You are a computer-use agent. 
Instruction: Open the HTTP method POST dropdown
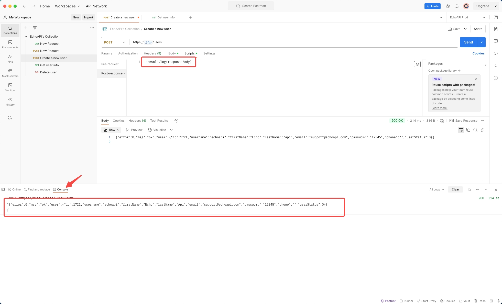tap(115, 42)
